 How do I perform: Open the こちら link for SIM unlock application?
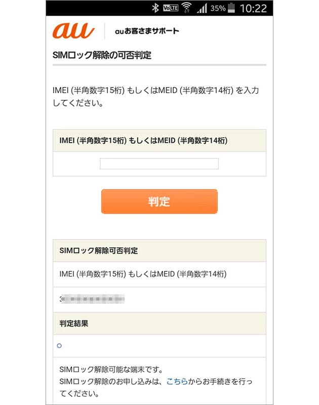coord(176,381)
